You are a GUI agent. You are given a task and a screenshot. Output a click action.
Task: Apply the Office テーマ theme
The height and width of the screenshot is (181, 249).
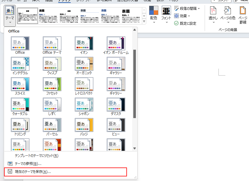(x=52, y=43)
